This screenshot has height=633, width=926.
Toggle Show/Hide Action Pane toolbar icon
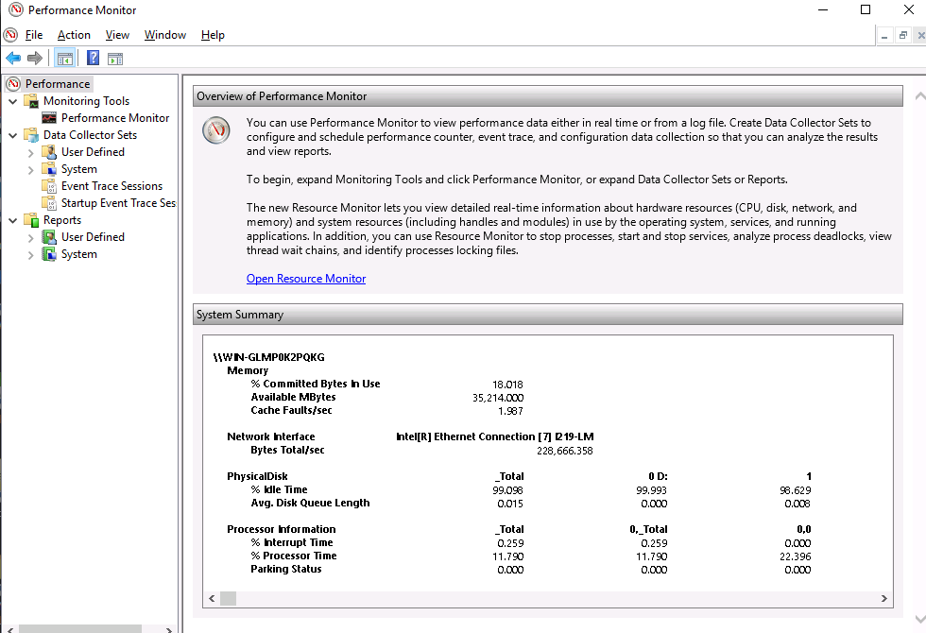click(115, 58)
